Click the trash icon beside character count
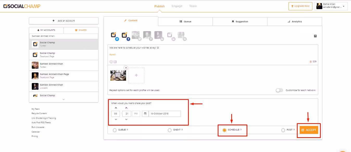Image resolution: width=351 pixels, height=152 pixels. point(311,62)
